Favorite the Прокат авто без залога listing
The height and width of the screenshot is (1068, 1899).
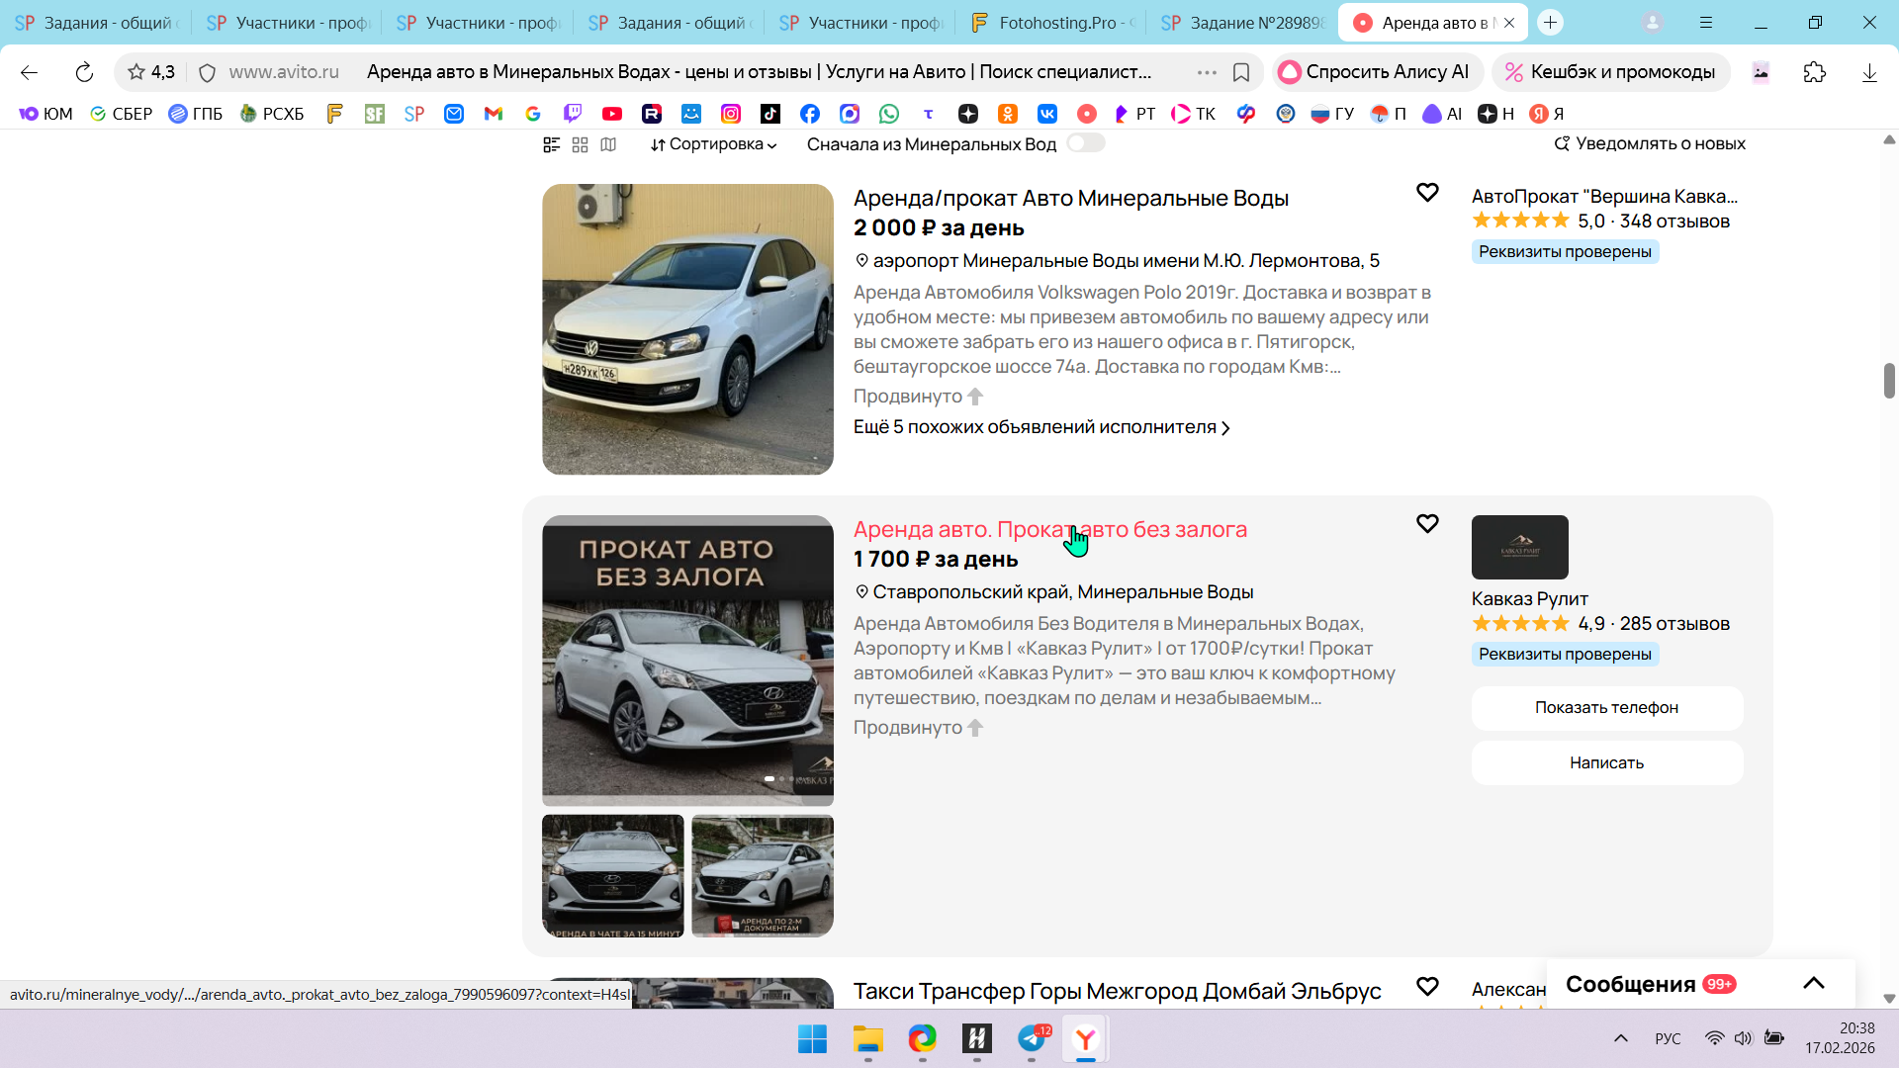pyautogui.click(x=1426, y=523)
